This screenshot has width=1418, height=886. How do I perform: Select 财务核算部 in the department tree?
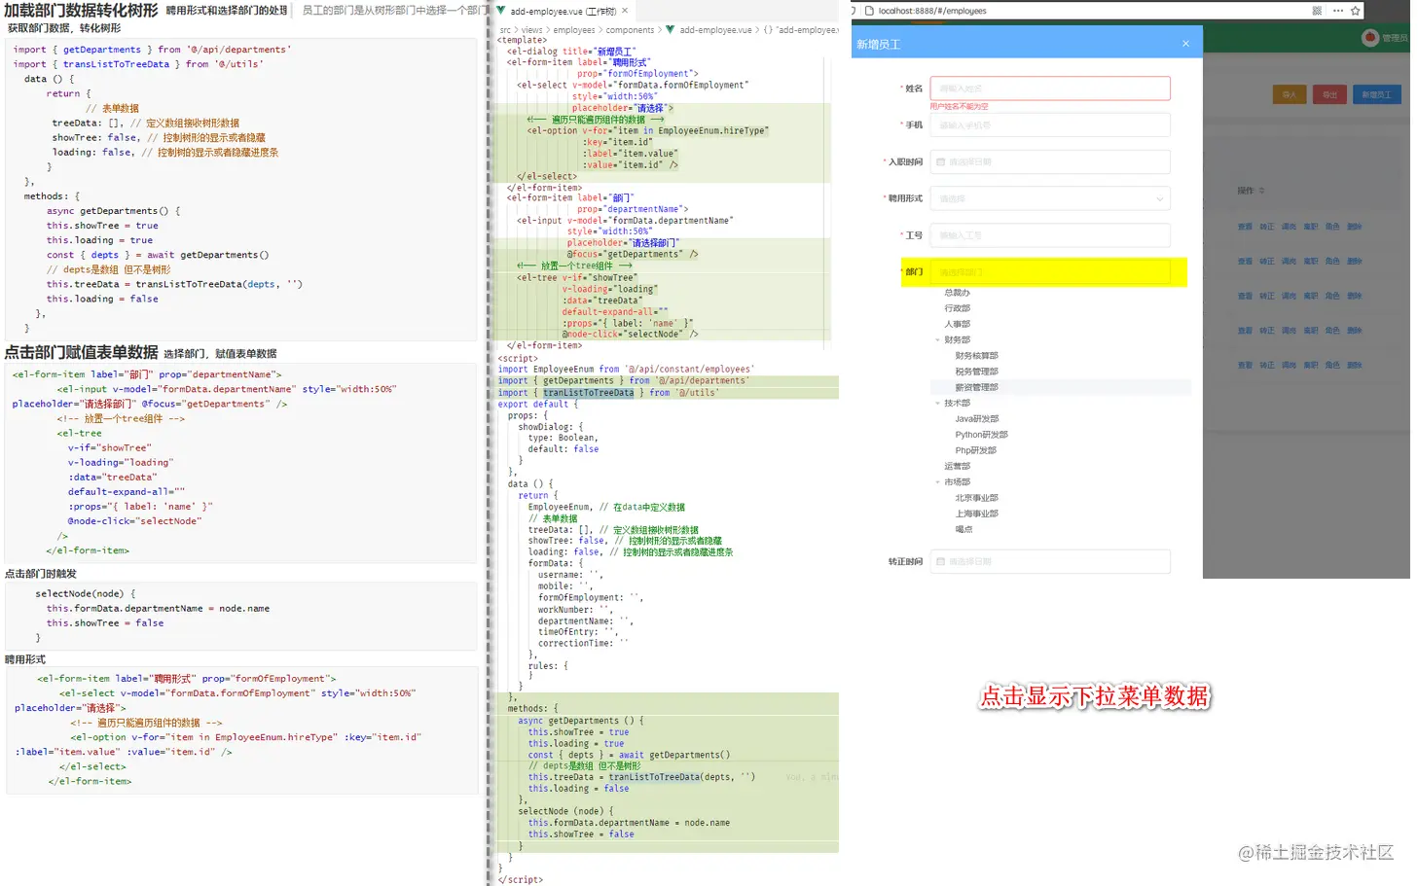[977, 356]
